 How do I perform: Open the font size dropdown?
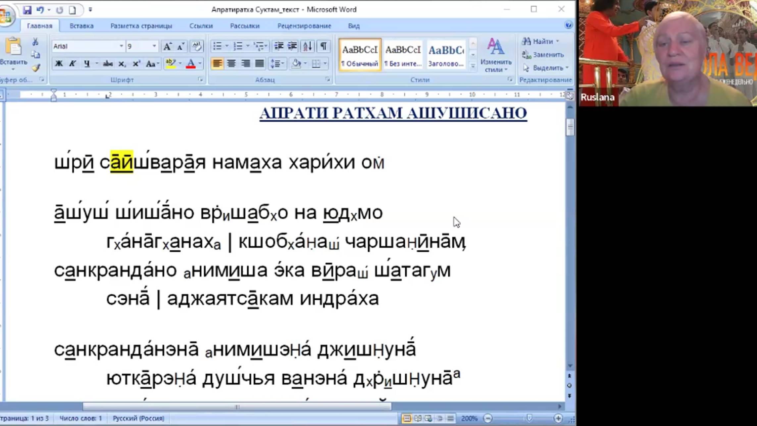pyautogui.click(x=154, y=46)
